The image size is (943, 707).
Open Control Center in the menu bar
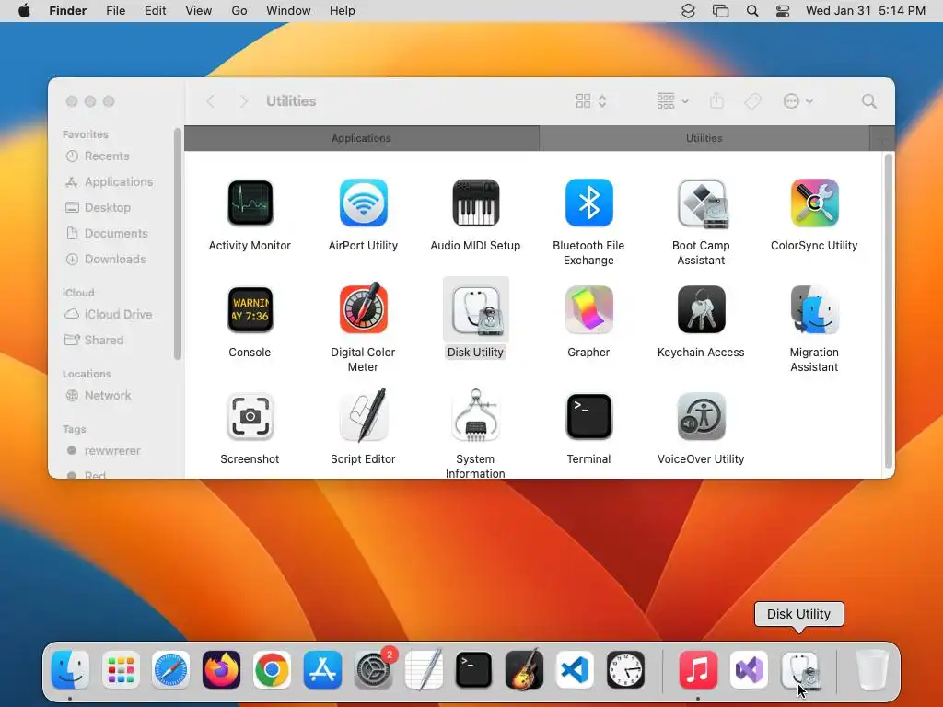tap(783, 11)
